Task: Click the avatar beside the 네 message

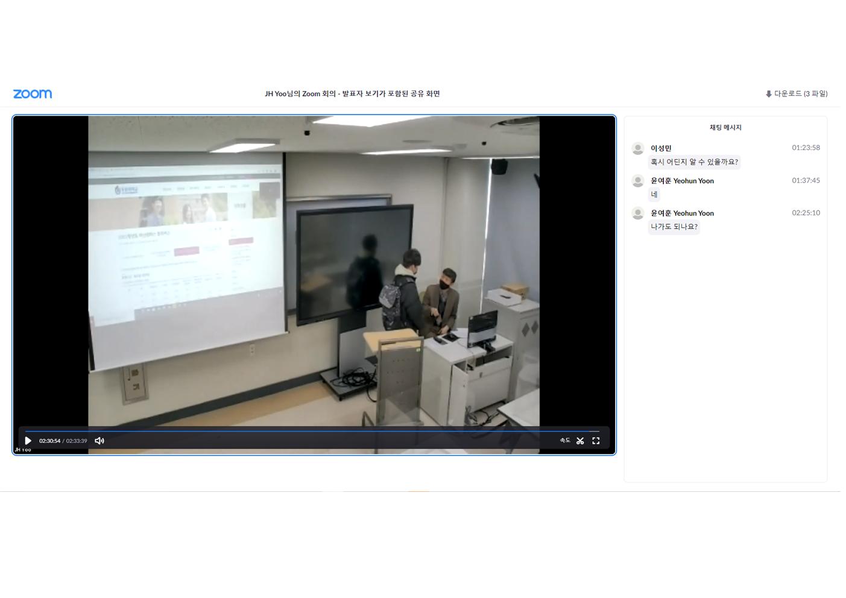Action: tap(637, 181)
